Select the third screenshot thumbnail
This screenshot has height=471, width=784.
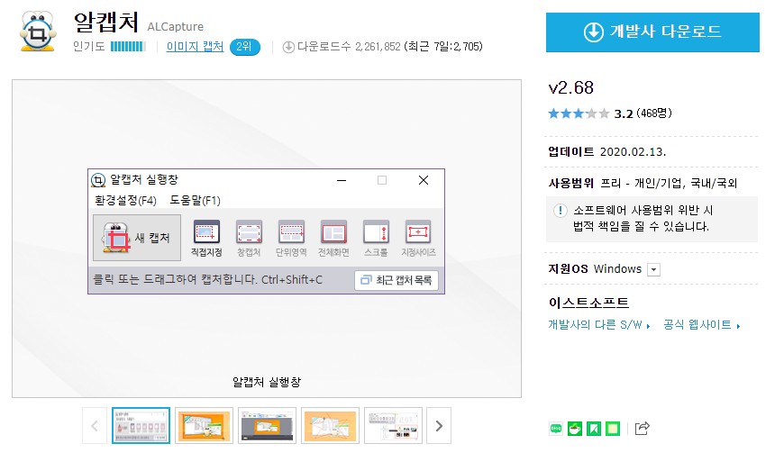pyautogui.click(x=267, y=426)
